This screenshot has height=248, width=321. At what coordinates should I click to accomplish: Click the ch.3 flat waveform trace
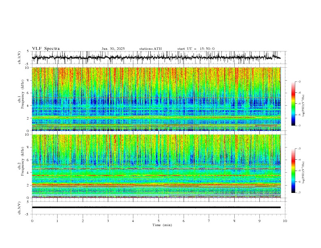[x=156, y=207]
